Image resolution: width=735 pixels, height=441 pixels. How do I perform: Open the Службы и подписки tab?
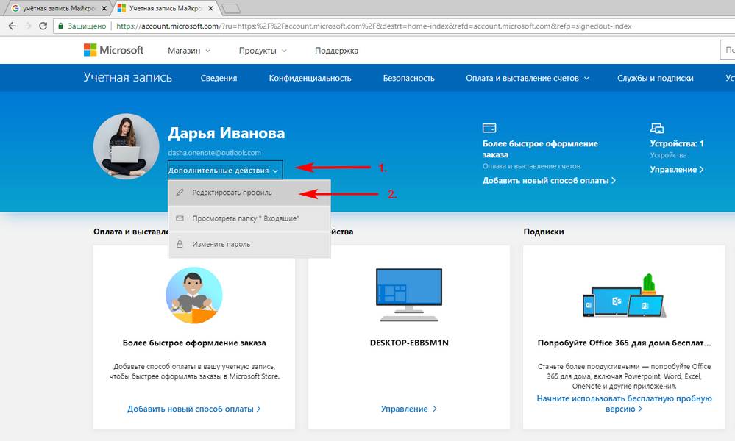tap(656, 78)
